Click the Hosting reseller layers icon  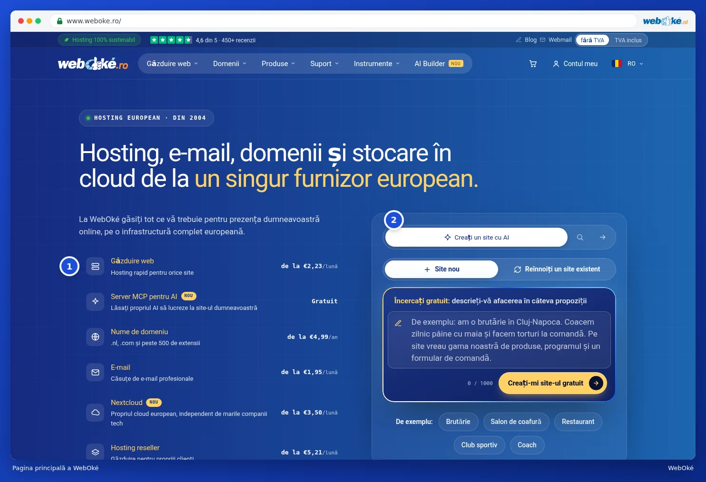[x=95, y=452]
